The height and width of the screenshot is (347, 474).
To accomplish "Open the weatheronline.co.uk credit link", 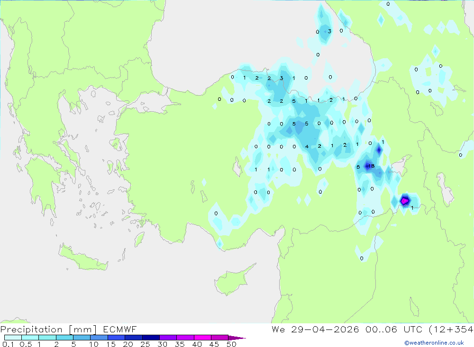I will click(x=434, y=343).
